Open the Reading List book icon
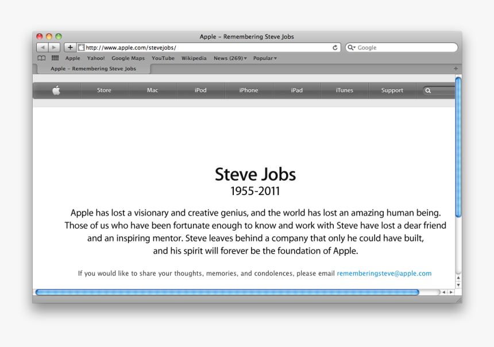 click(41, 58)
